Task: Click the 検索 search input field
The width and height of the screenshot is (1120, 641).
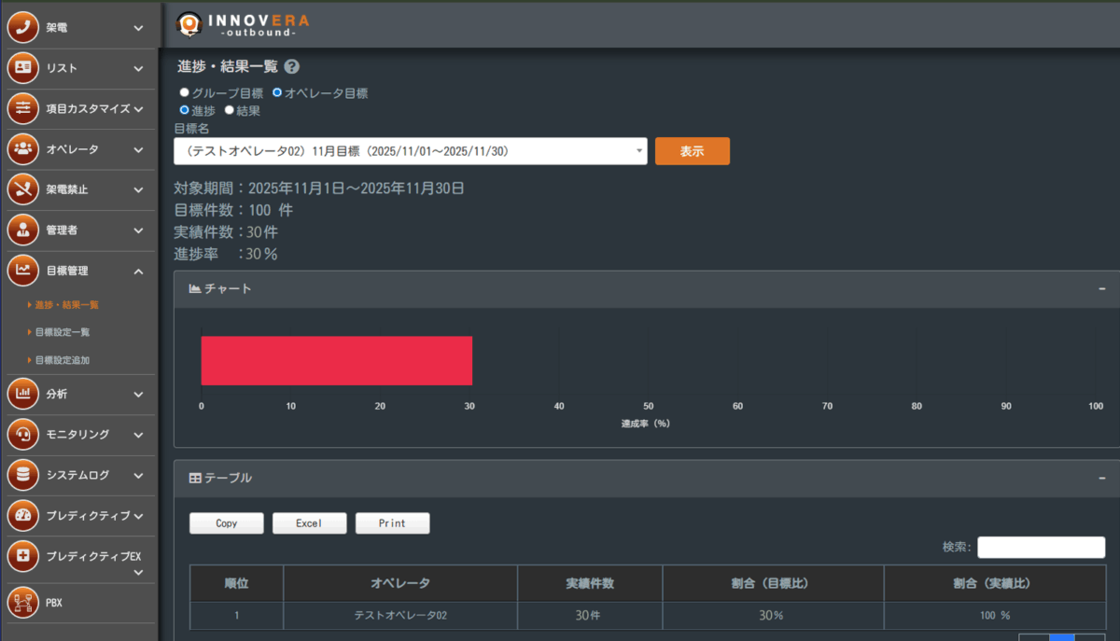Action: point(1041,547)
